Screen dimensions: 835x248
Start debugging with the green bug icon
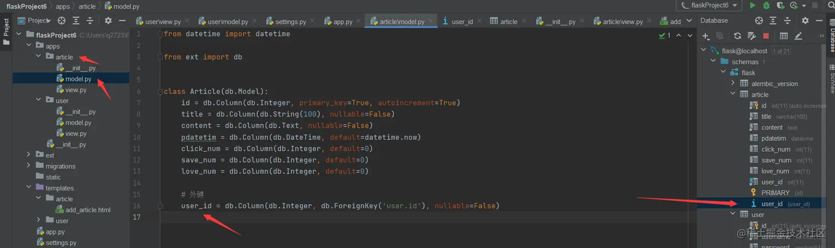click(767, 6)
